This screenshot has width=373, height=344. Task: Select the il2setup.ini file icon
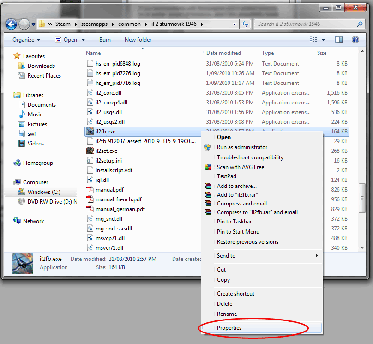pyautogui.click(x=90, y=161)
